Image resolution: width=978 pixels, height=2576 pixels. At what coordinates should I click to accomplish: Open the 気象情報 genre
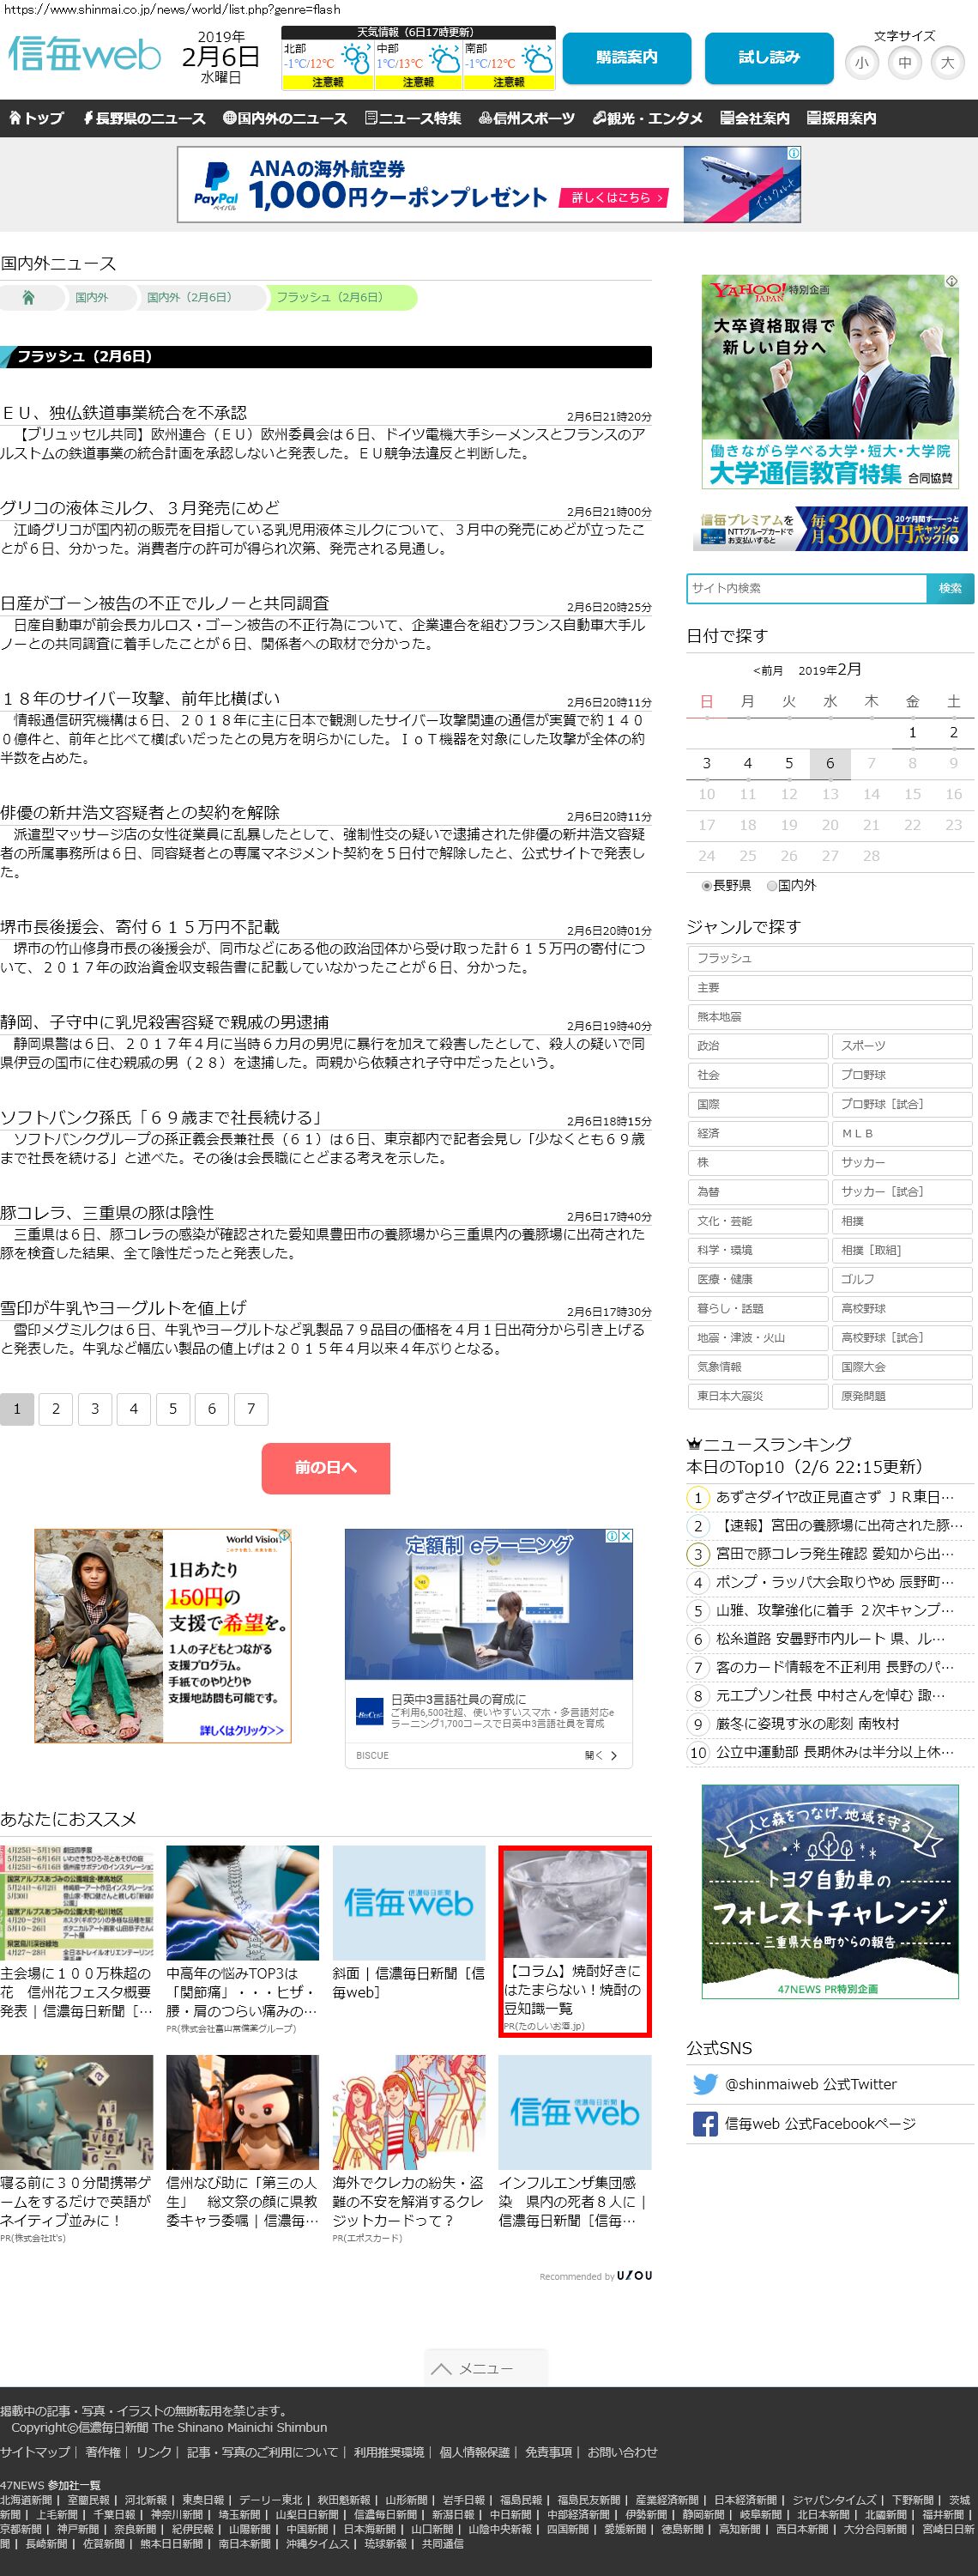click(758, 1367)
